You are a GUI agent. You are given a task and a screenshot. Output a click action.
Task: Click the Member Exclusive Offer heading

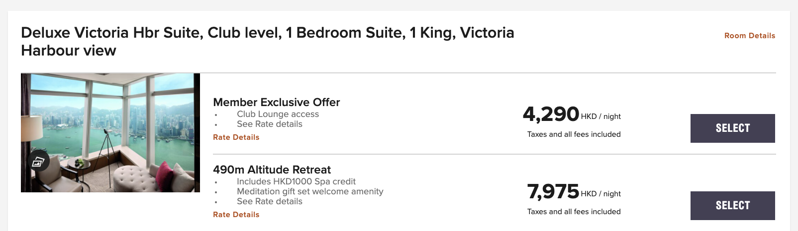click(277, 102)
